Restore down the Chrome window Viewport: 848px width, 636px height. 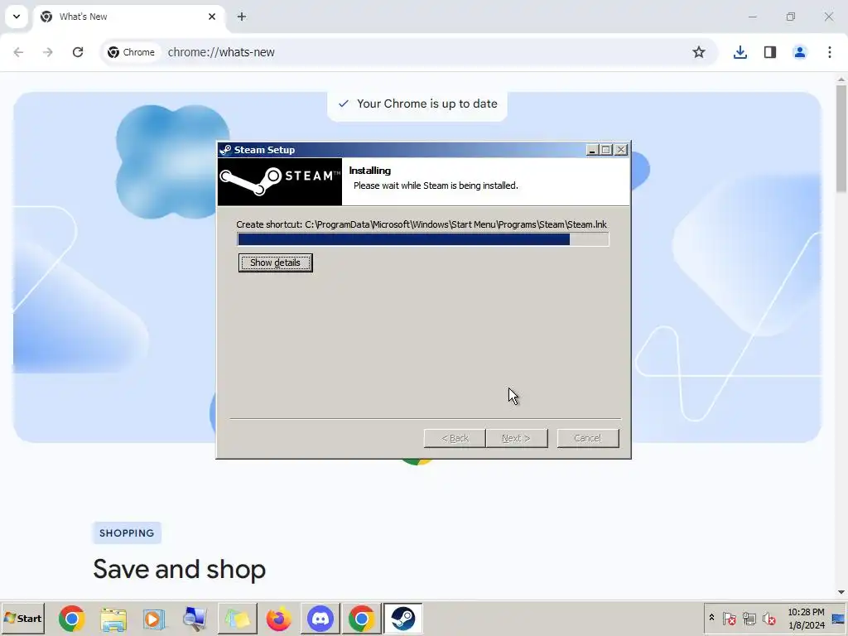(x=791, y=17)
